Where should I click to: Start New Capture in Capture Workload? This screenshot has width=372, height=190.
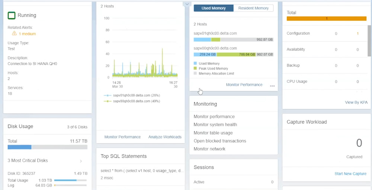[x=350, y=174]
